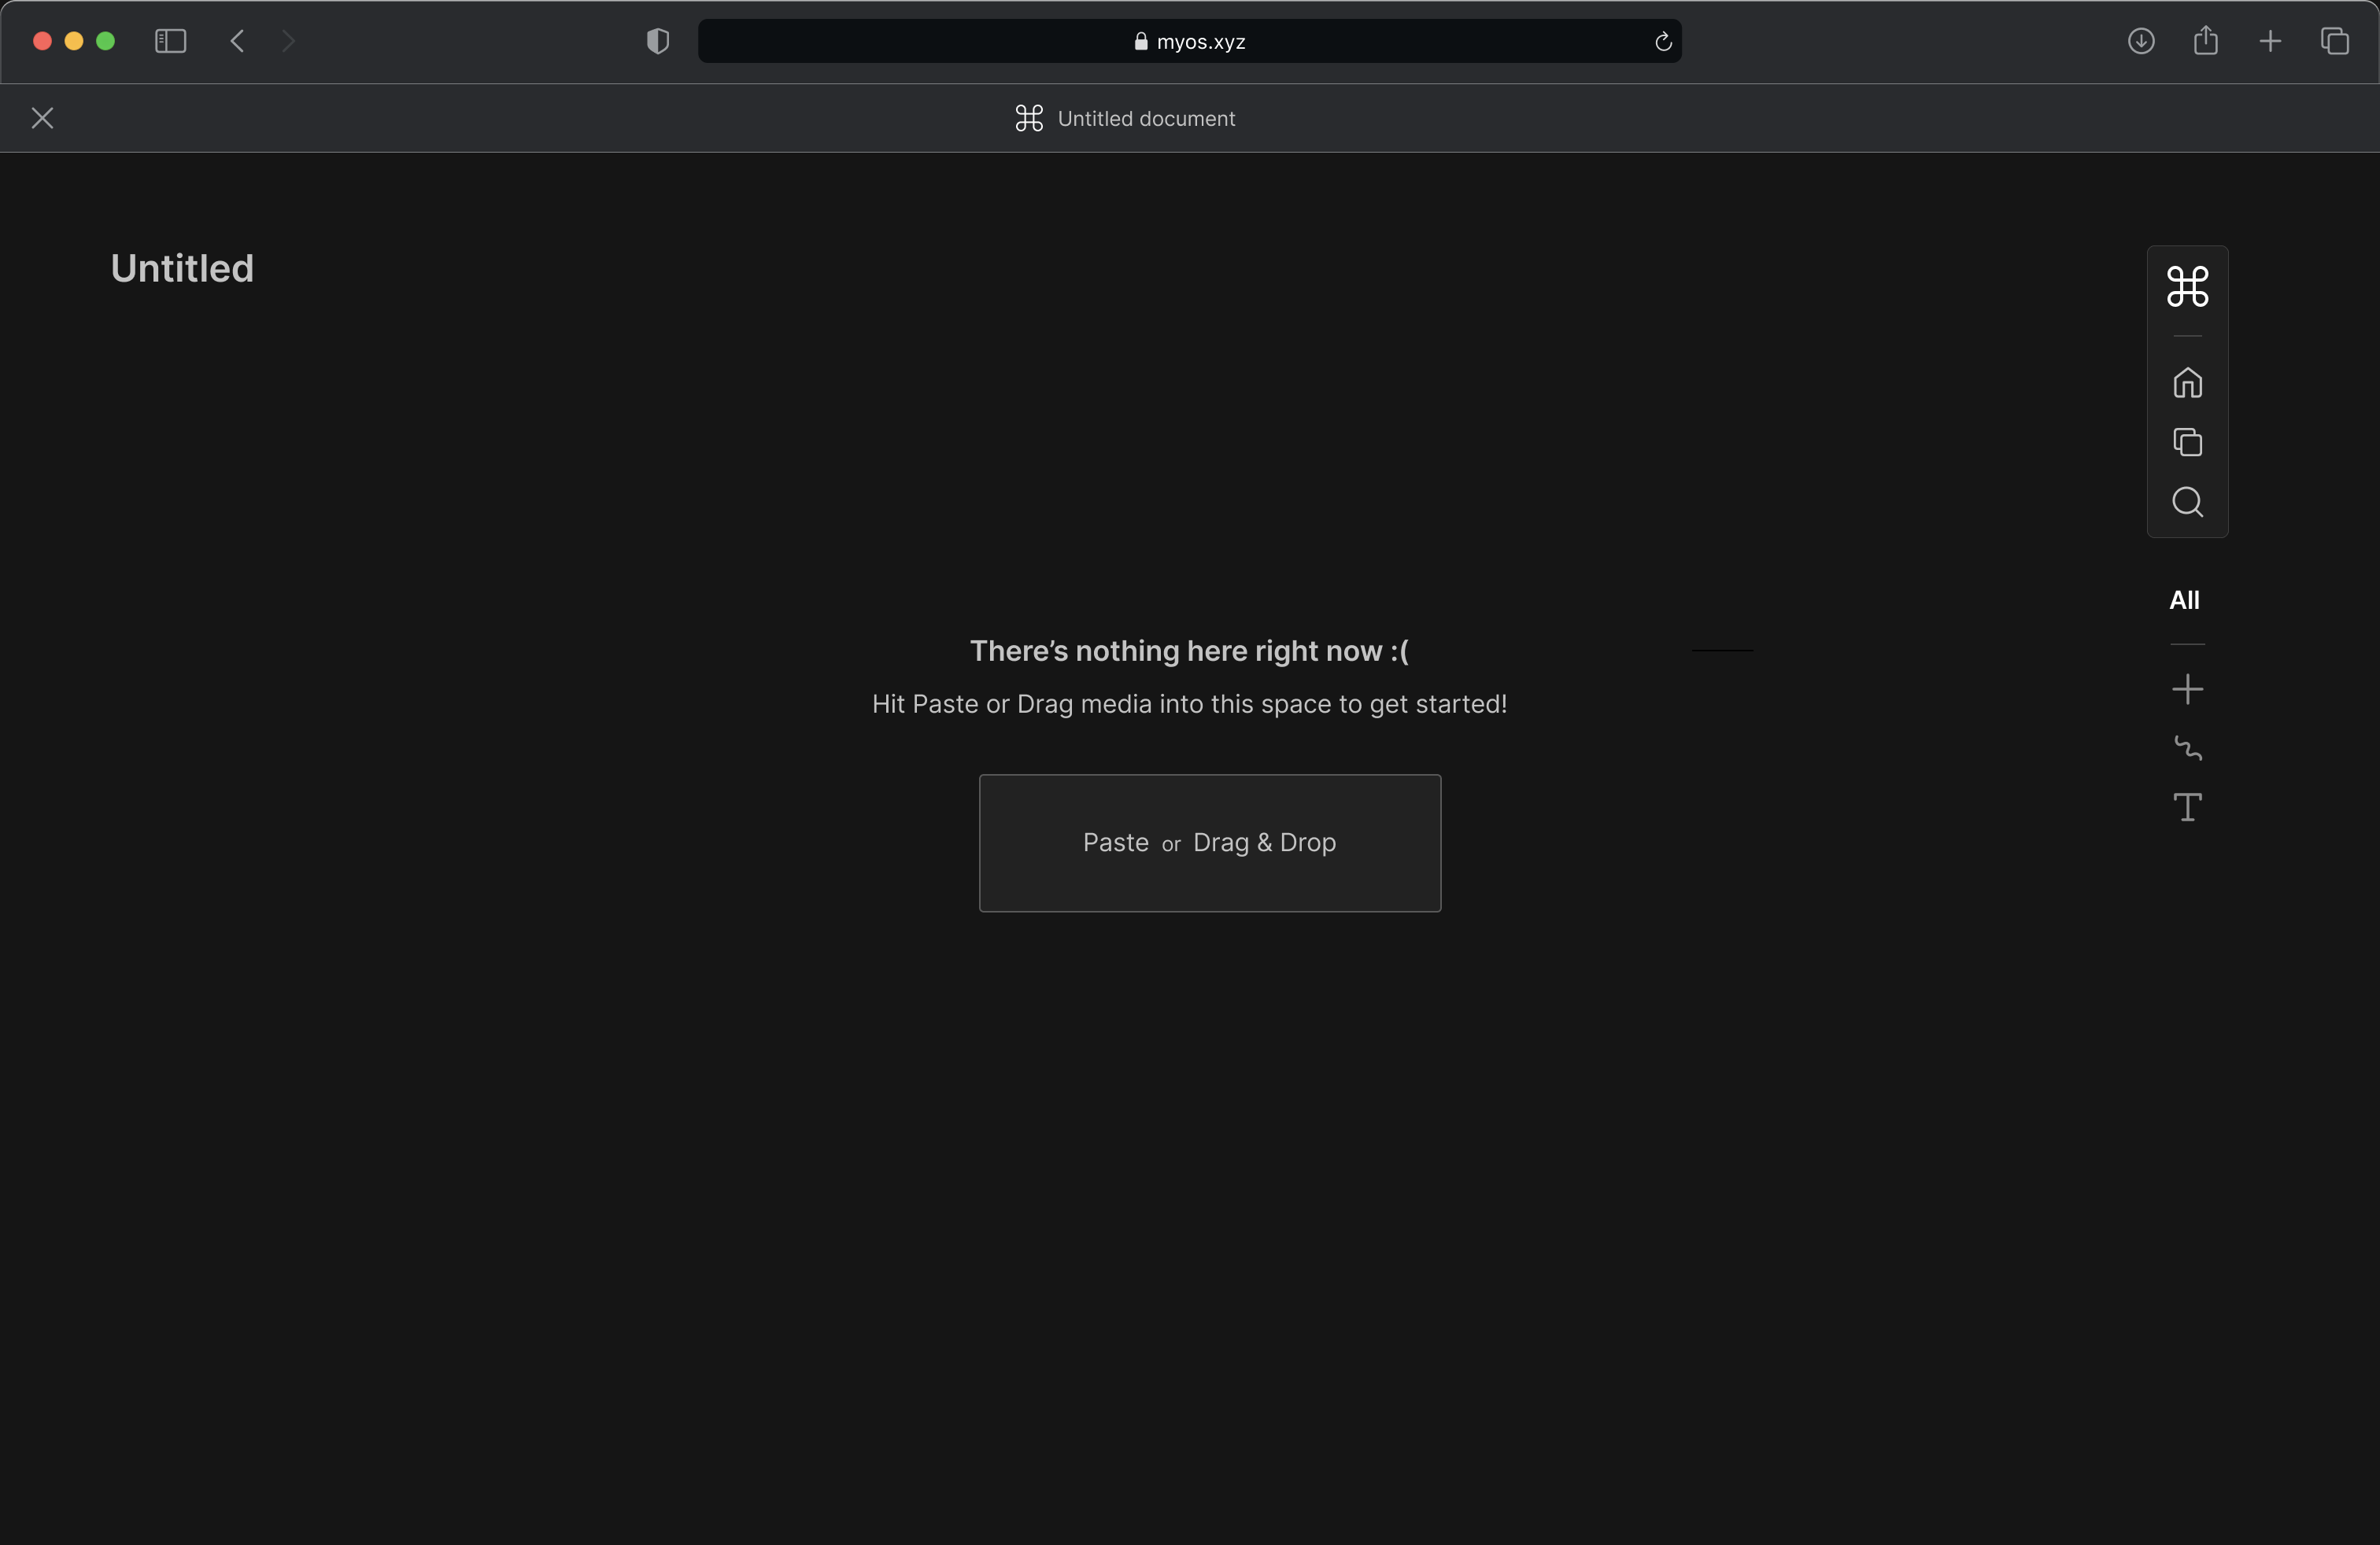Click the myos.xyz address bar
Screen dimensions: 2380x1545
pos(1189,41)
